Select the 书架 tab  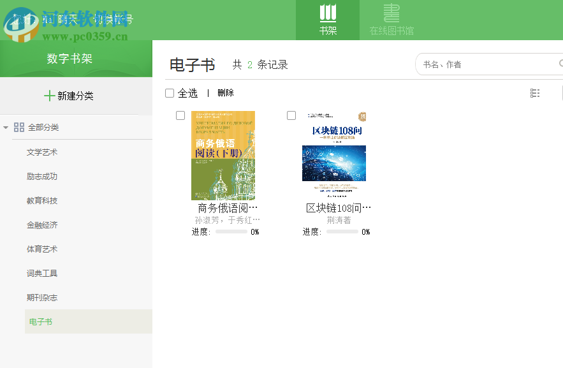click(x=328, y=29)
